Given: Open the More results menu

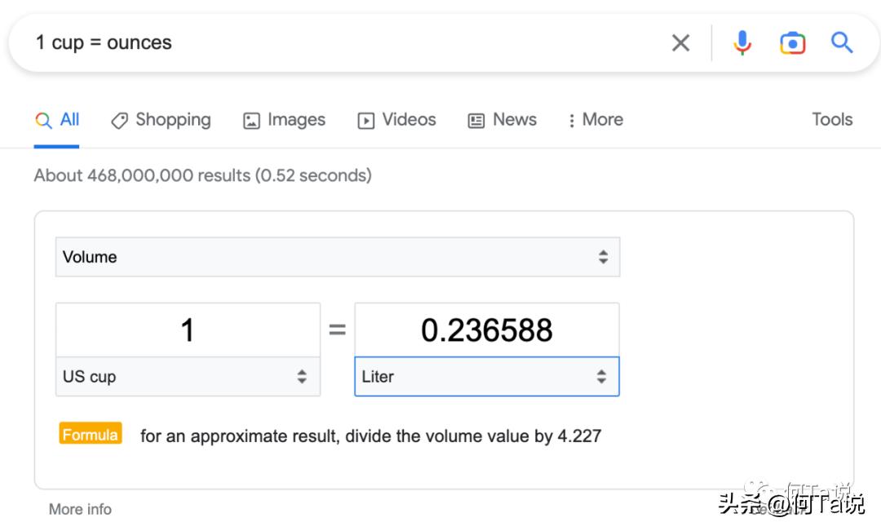Looking at the screenshot, I should point(595,120).
